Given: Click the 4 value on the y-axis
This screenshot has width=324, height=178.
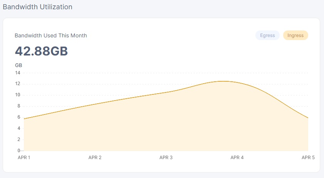Looking at the screenshot, I should click(19, 128).
